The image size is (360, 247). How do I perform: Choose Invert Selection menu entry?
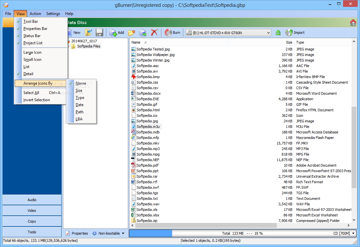pos(40,100)
